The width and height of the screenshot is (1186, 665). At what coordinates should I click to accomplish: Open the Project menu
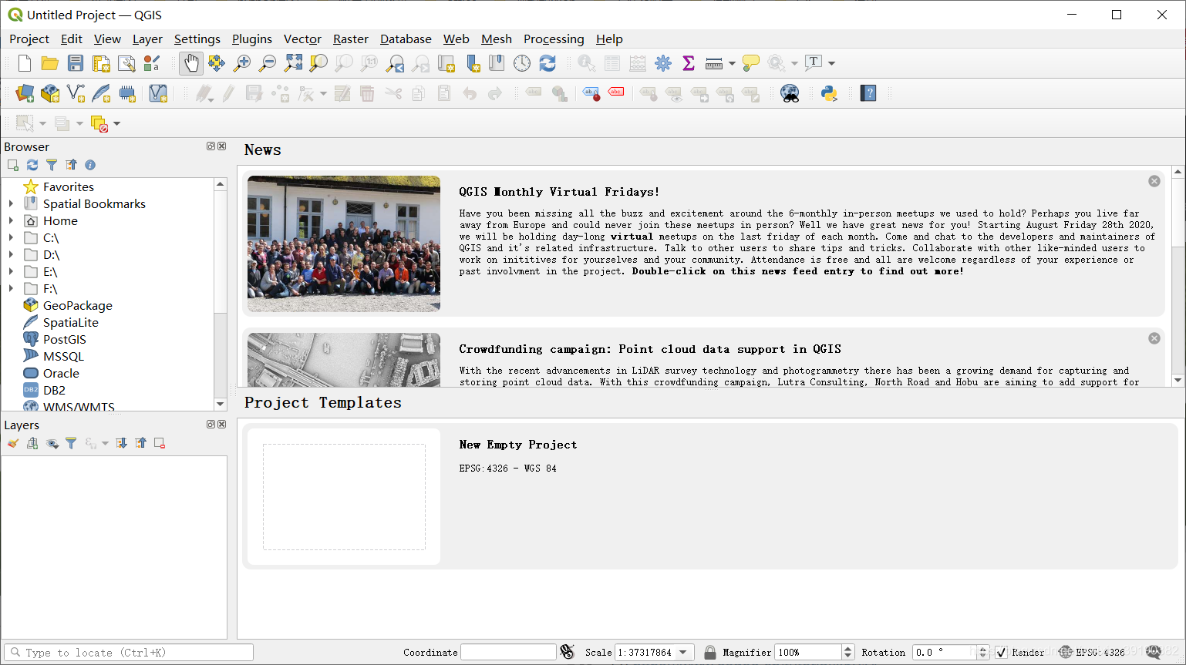point(29,39)
